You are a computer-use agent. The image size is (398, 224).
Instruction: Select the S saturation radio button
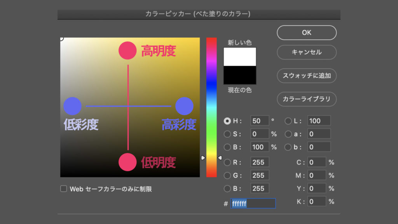tap(227, 134)
